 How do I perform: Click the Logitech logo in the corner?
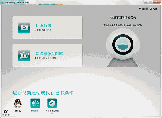pyautogui.click(x=6, y=113)
